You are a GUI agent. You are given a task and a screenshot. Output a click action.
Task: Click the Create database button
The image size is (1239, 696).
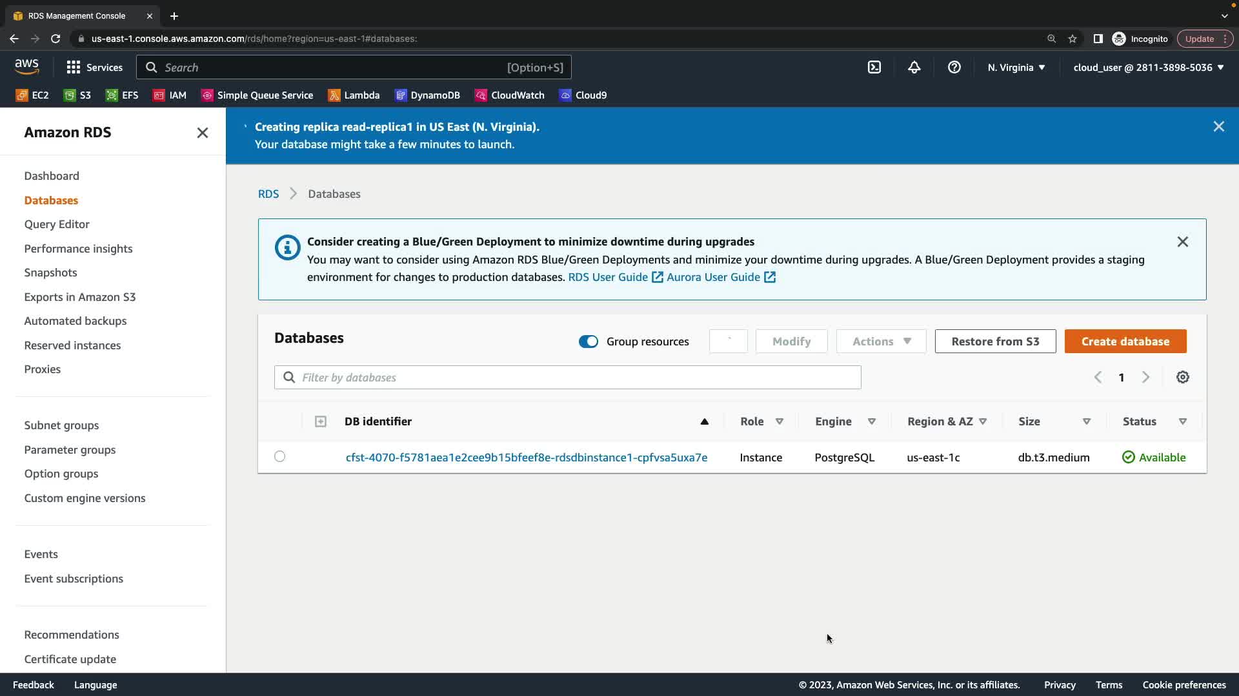click(1125, 342)
